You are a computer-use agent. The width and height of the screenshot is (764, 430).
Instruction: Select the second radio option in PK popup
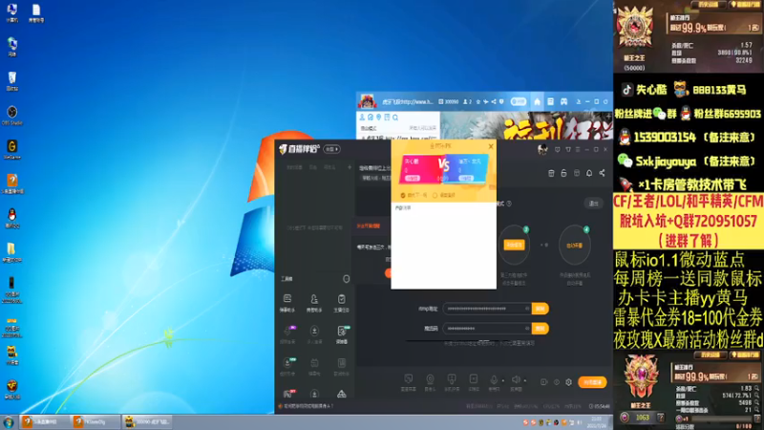435,195
